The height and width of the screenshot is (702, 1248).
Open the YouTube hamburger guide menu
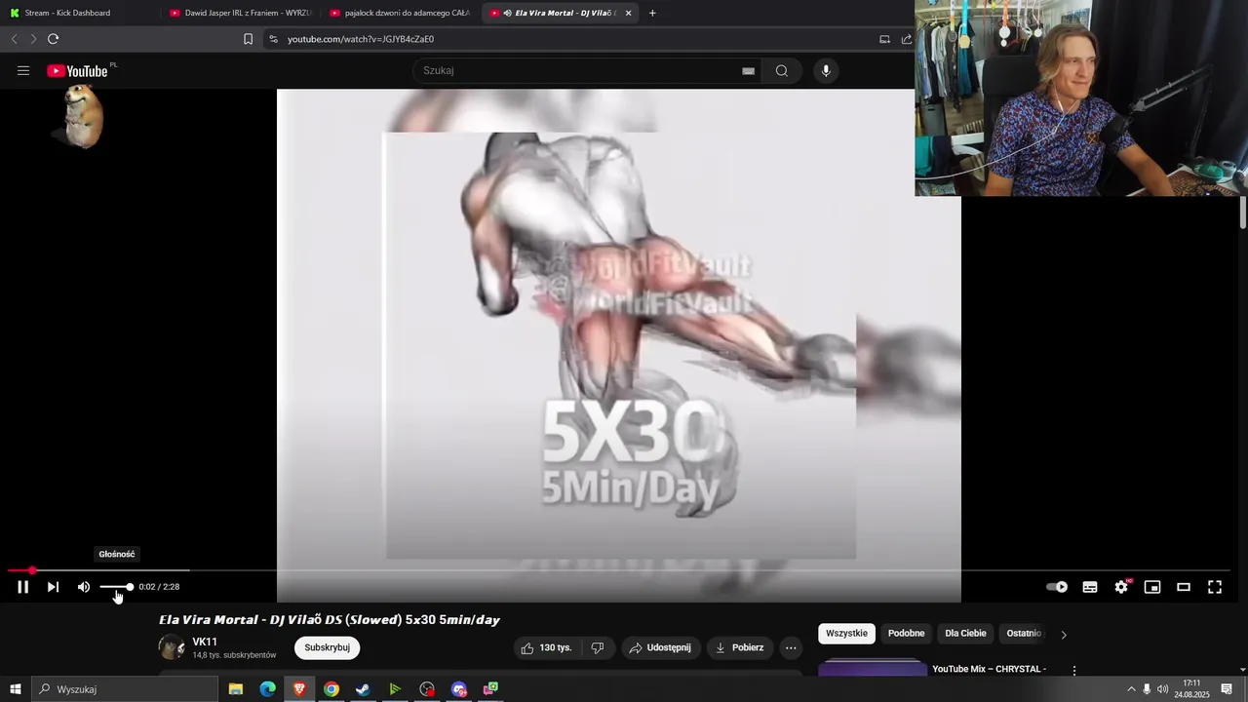point(23,70)
